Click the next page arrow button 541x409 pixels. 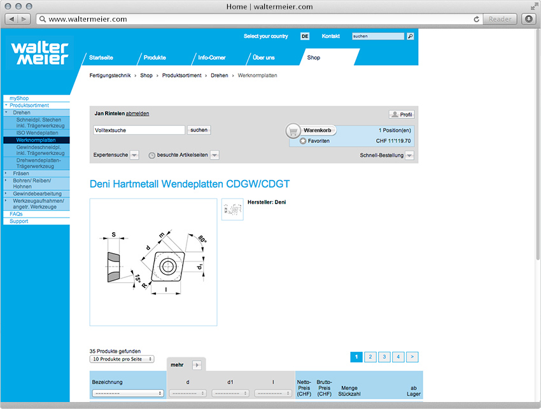(x=412, y=357)
